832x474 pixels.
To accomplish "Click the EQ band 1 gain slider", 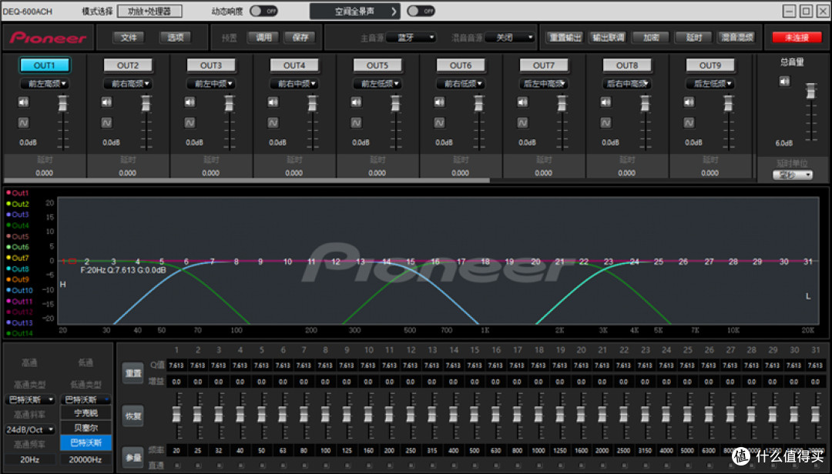I will pos(176,416).
